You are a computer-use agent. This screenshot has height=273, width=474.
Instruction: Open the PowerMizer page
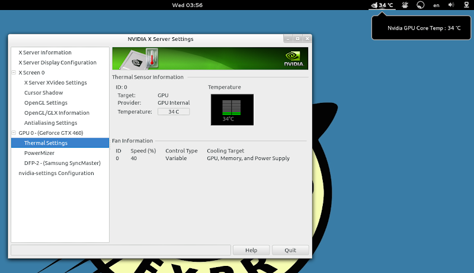39,153
